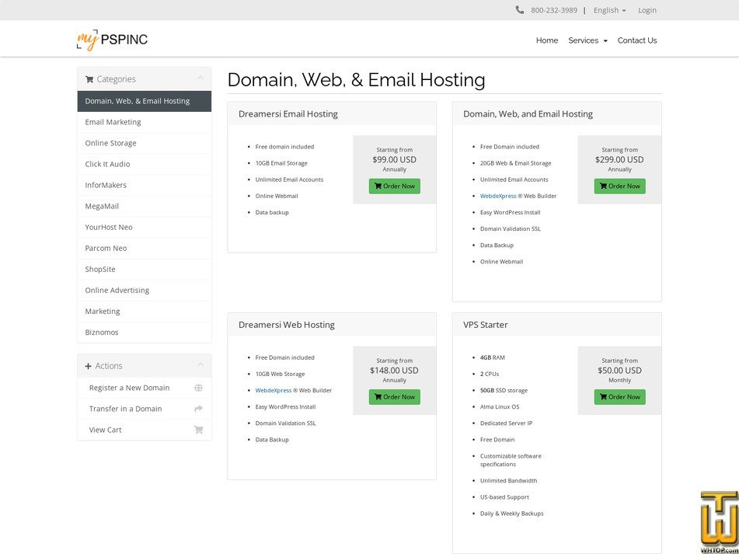Screen dimensions: 739x554
Task: Select the InforMakers category
Action: 145,185
